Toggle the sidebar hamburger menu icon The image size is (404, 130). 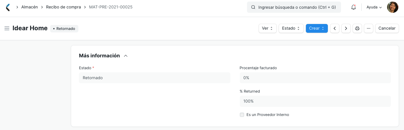tap(7, 28)
